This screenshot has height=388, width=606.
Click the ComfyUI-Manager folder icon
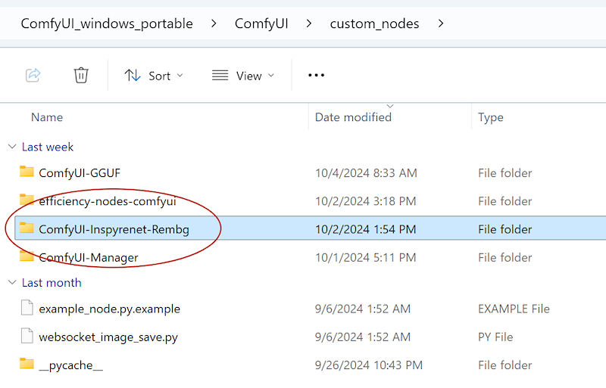click(x=27, y=257)
